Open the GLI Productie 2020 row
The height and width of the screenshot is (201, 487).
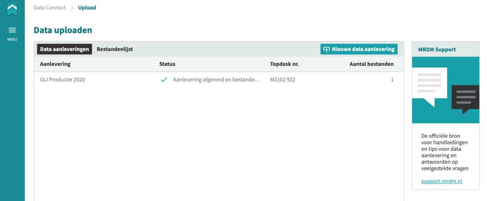[219, 80]
